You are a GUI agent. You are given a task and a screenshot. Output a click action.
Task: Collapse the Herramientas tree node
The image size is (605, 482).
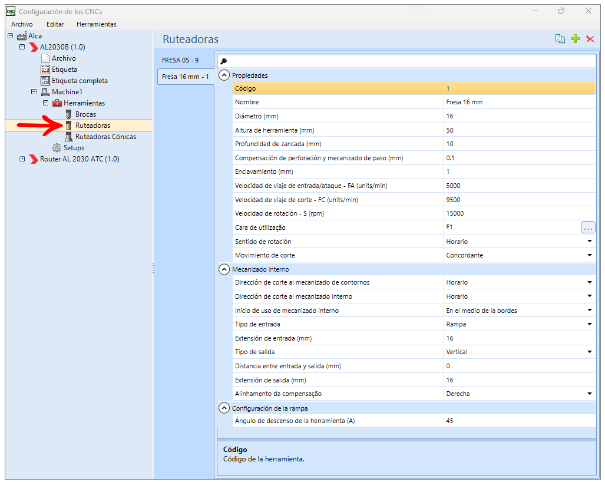click(x=45, y=103)
